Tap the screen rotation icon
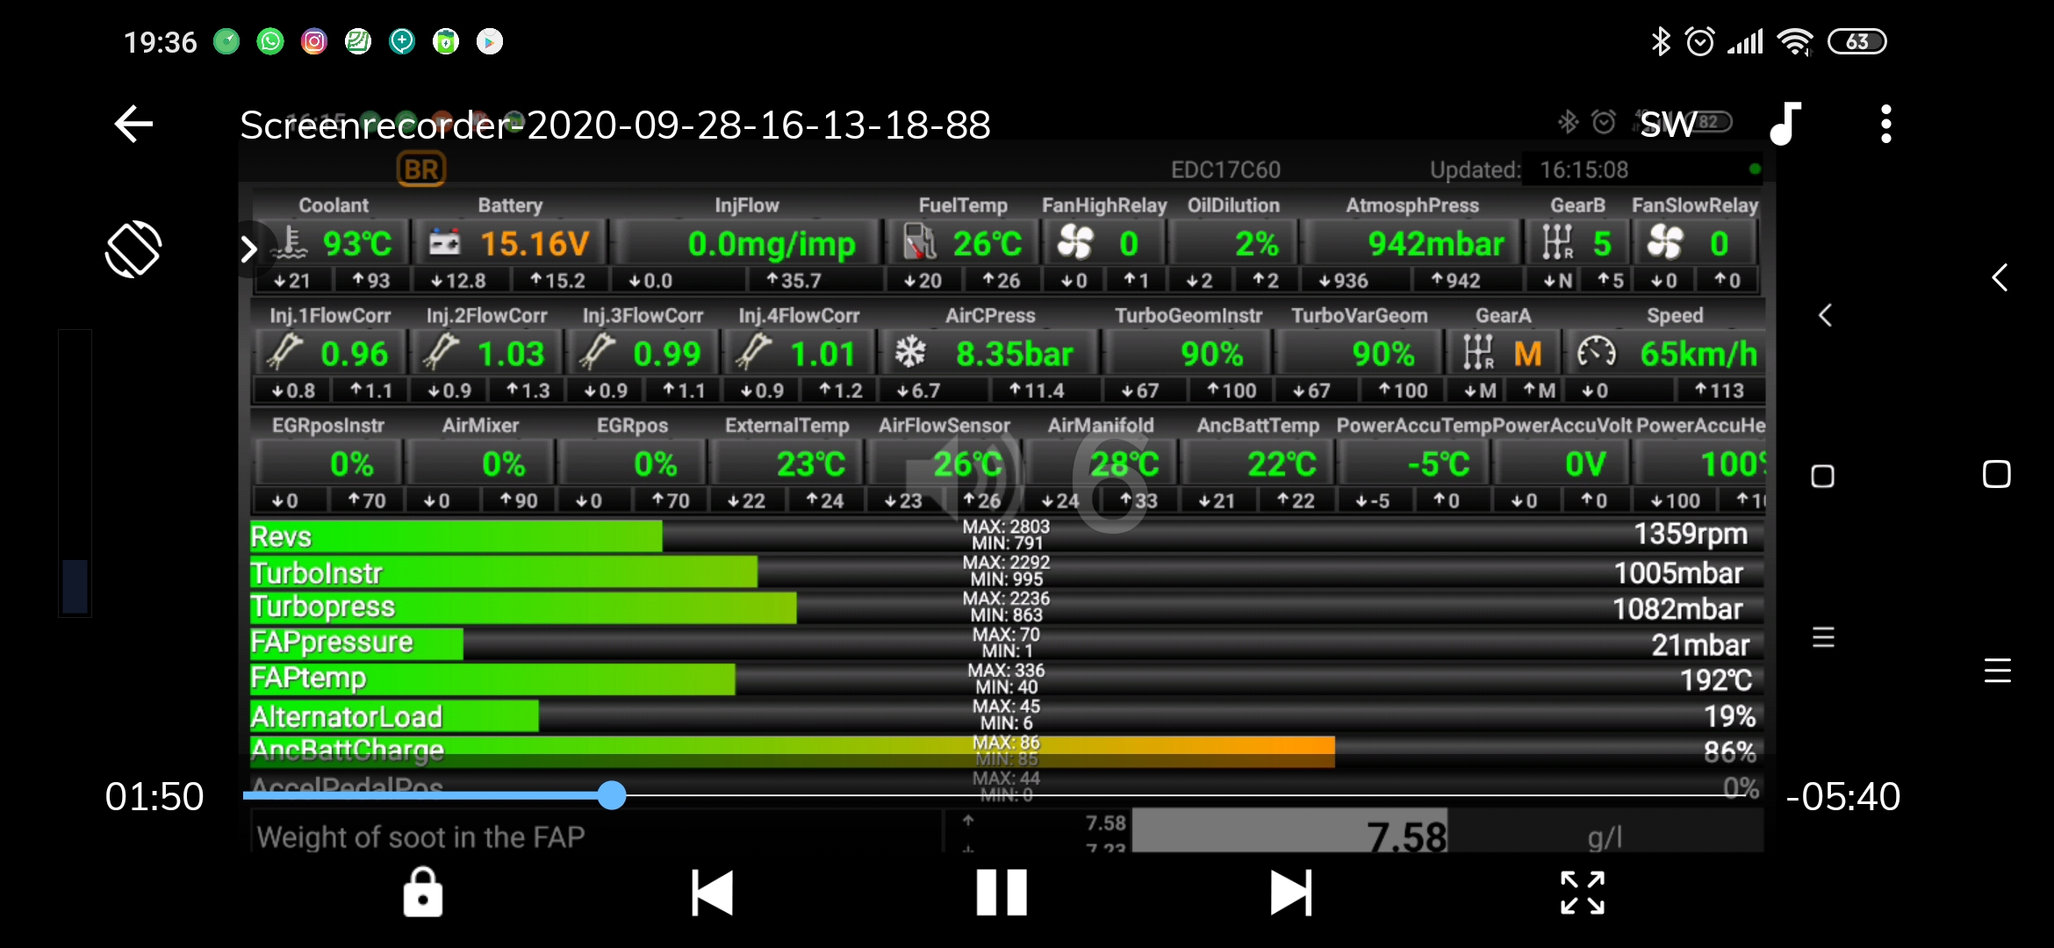Screen dimensions: 2054x948 coord(133,249)
